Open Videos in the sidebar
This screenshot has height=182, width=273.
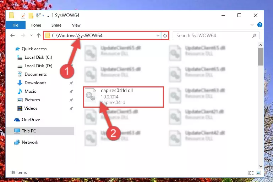click(x=31, y=108)
